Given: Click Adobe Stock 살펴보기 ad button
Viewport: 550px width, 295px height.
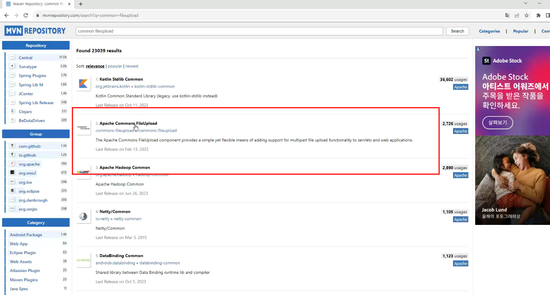Looking at the screenshot, I should click(x=497, y=122).
